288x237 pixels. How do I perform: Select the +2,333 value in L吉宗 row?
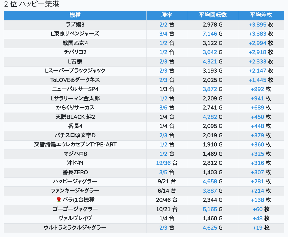click(257, 61)
